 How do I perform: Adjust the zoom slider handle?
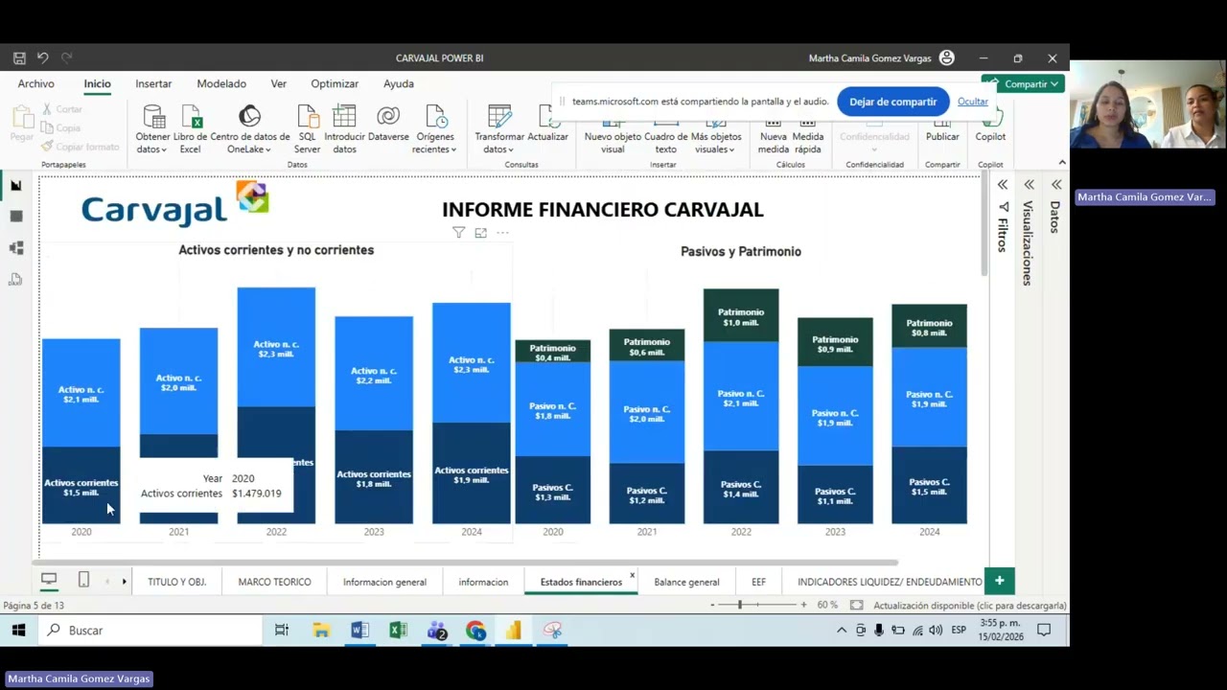coord(739,606)
